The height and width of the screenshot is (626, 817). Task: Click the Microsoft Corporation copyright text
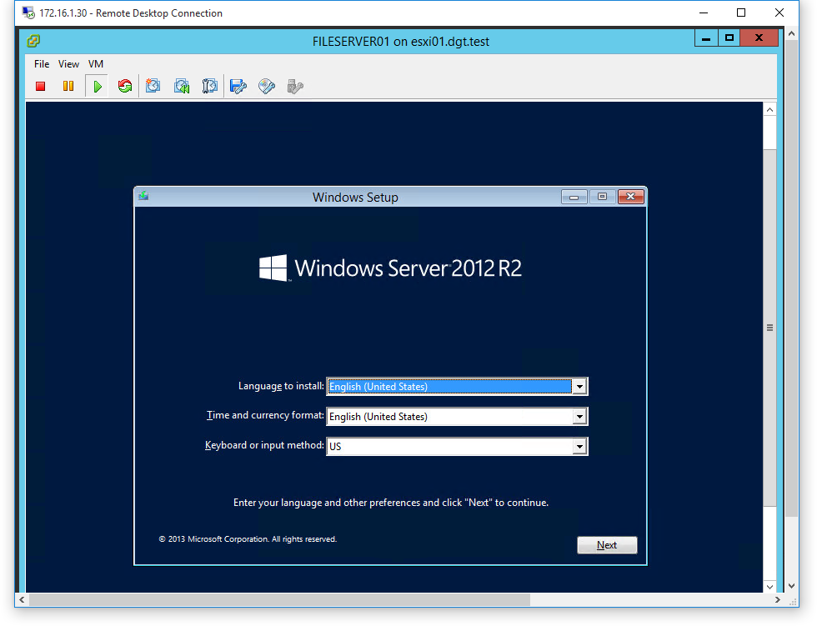click(x=248, y=539)
